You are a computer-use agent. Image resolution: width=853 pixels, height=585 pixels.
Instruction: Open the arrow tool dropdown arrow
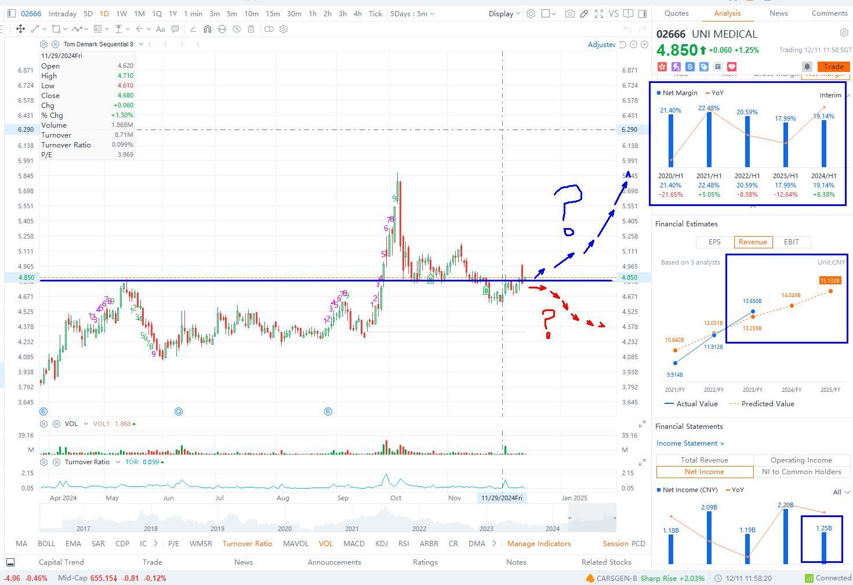pyautogui.click(x=149, y=29)
